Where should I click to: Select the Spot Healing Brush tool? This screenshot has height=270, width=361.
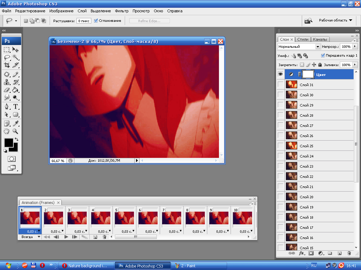click(7, 75)
